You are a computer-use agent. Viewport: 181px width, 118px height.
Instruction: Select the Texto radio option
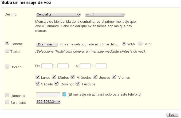coord(7,51)
